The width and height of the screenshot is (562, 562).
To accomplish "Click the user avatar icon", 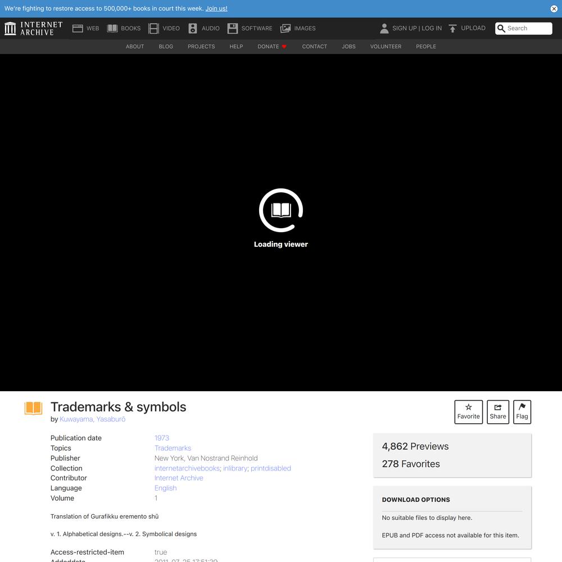I will pos(384,28).
